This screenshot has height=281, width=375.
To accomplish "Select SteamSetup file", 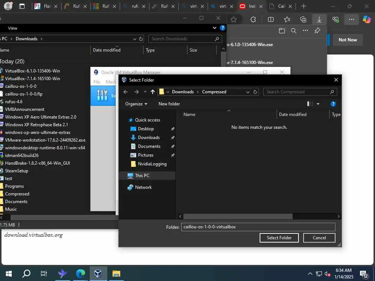I will tap(16, 171).
